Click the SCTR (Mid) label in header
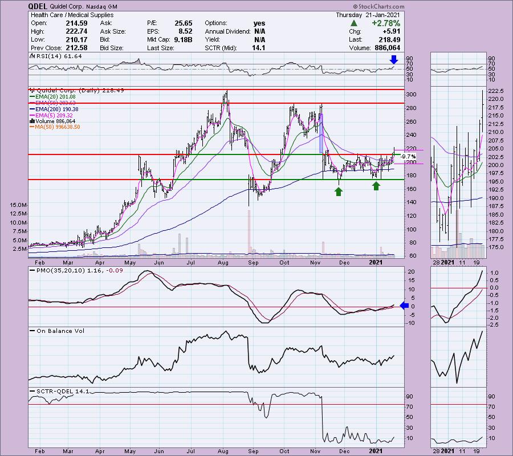Viewport: 513px width, 456px height. (221, 48)
